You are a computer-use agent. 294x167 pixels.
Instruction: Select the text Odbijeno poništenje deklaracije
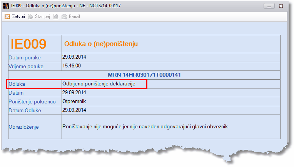point(99,84)
